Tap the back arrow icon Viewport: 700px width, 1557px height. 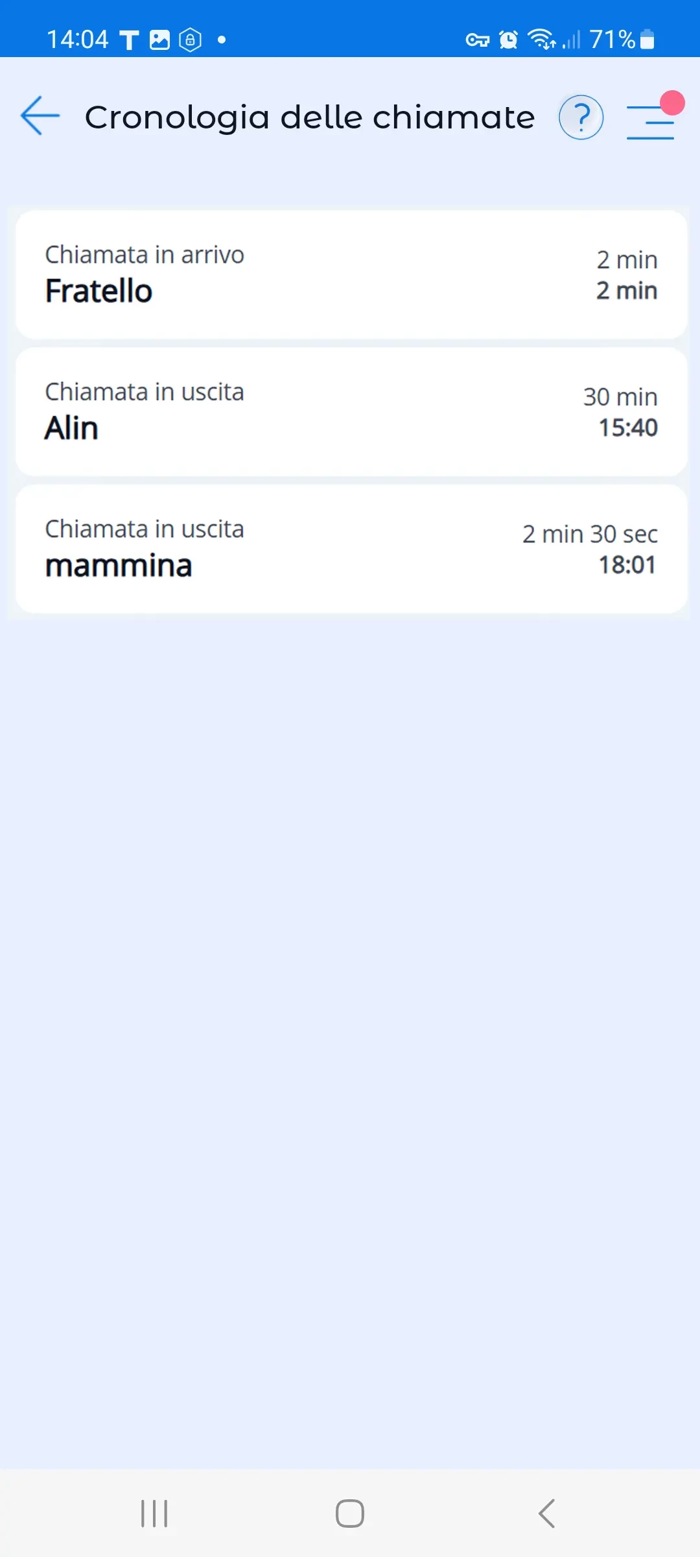tap(40, 116)
